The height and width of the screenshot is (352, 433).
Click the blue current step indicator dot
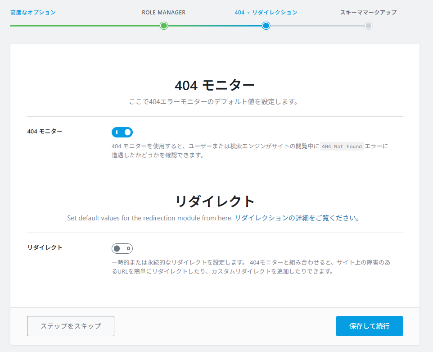pyautogui.click(x=266, y=26)
